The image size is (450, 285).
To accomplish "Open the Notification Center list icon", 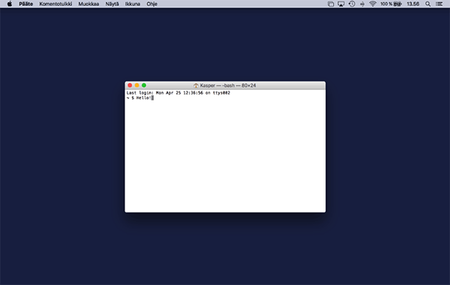I will tap(439, 4).
